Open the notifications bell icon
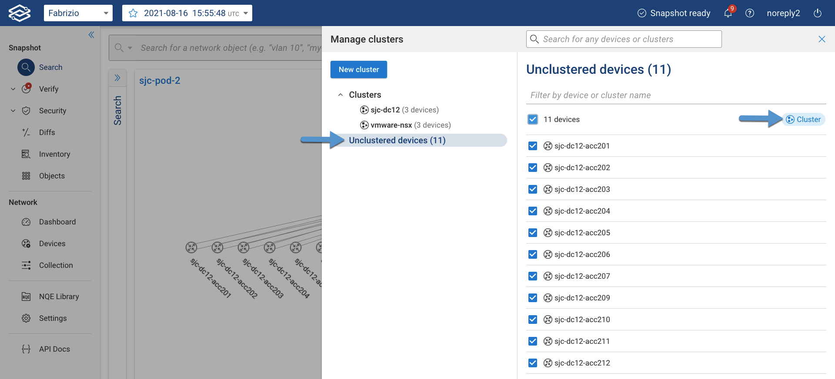The height and width of the screenshot is (379, 835). click(728, 13)
